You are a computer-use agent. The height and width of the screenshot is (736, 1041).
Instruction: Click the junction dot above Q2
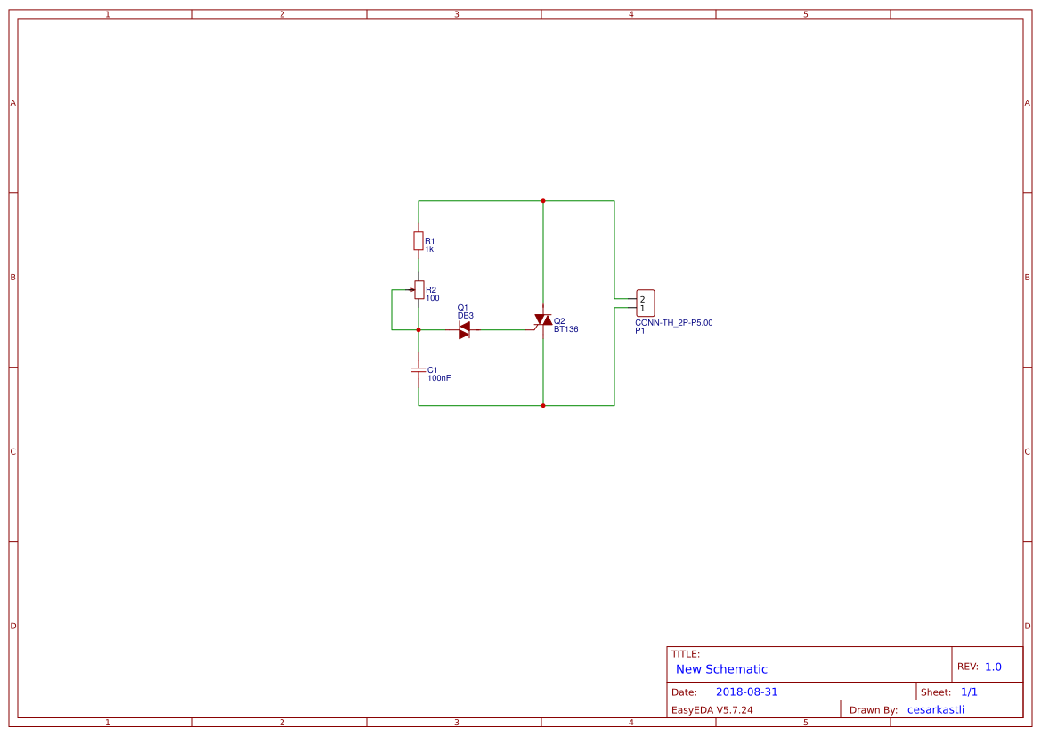pyautogui.click(x=542, y=200)
